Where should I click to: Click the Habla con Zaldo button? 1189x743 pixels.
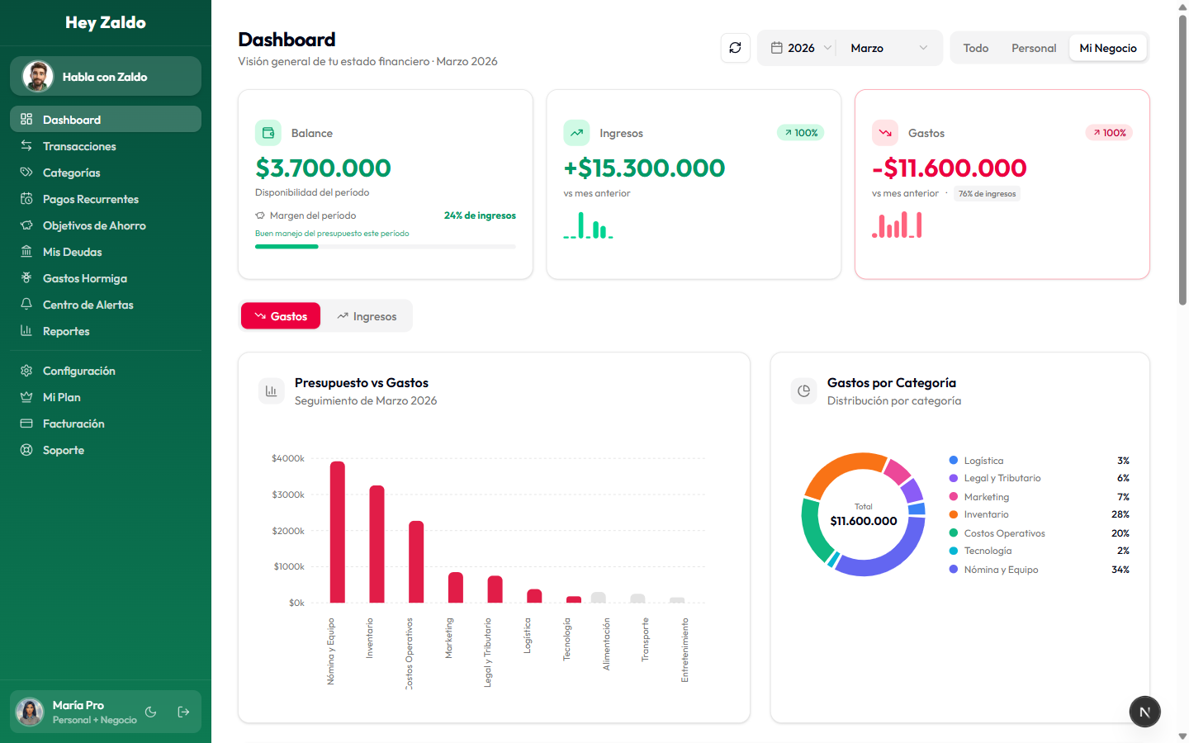105,76
